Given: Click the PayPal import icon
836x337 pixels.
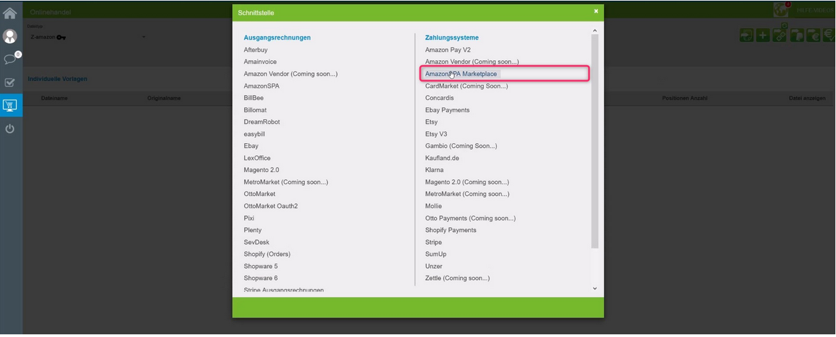Looking at the screenshot, I should pyautogui.click(x=797, y=35).
